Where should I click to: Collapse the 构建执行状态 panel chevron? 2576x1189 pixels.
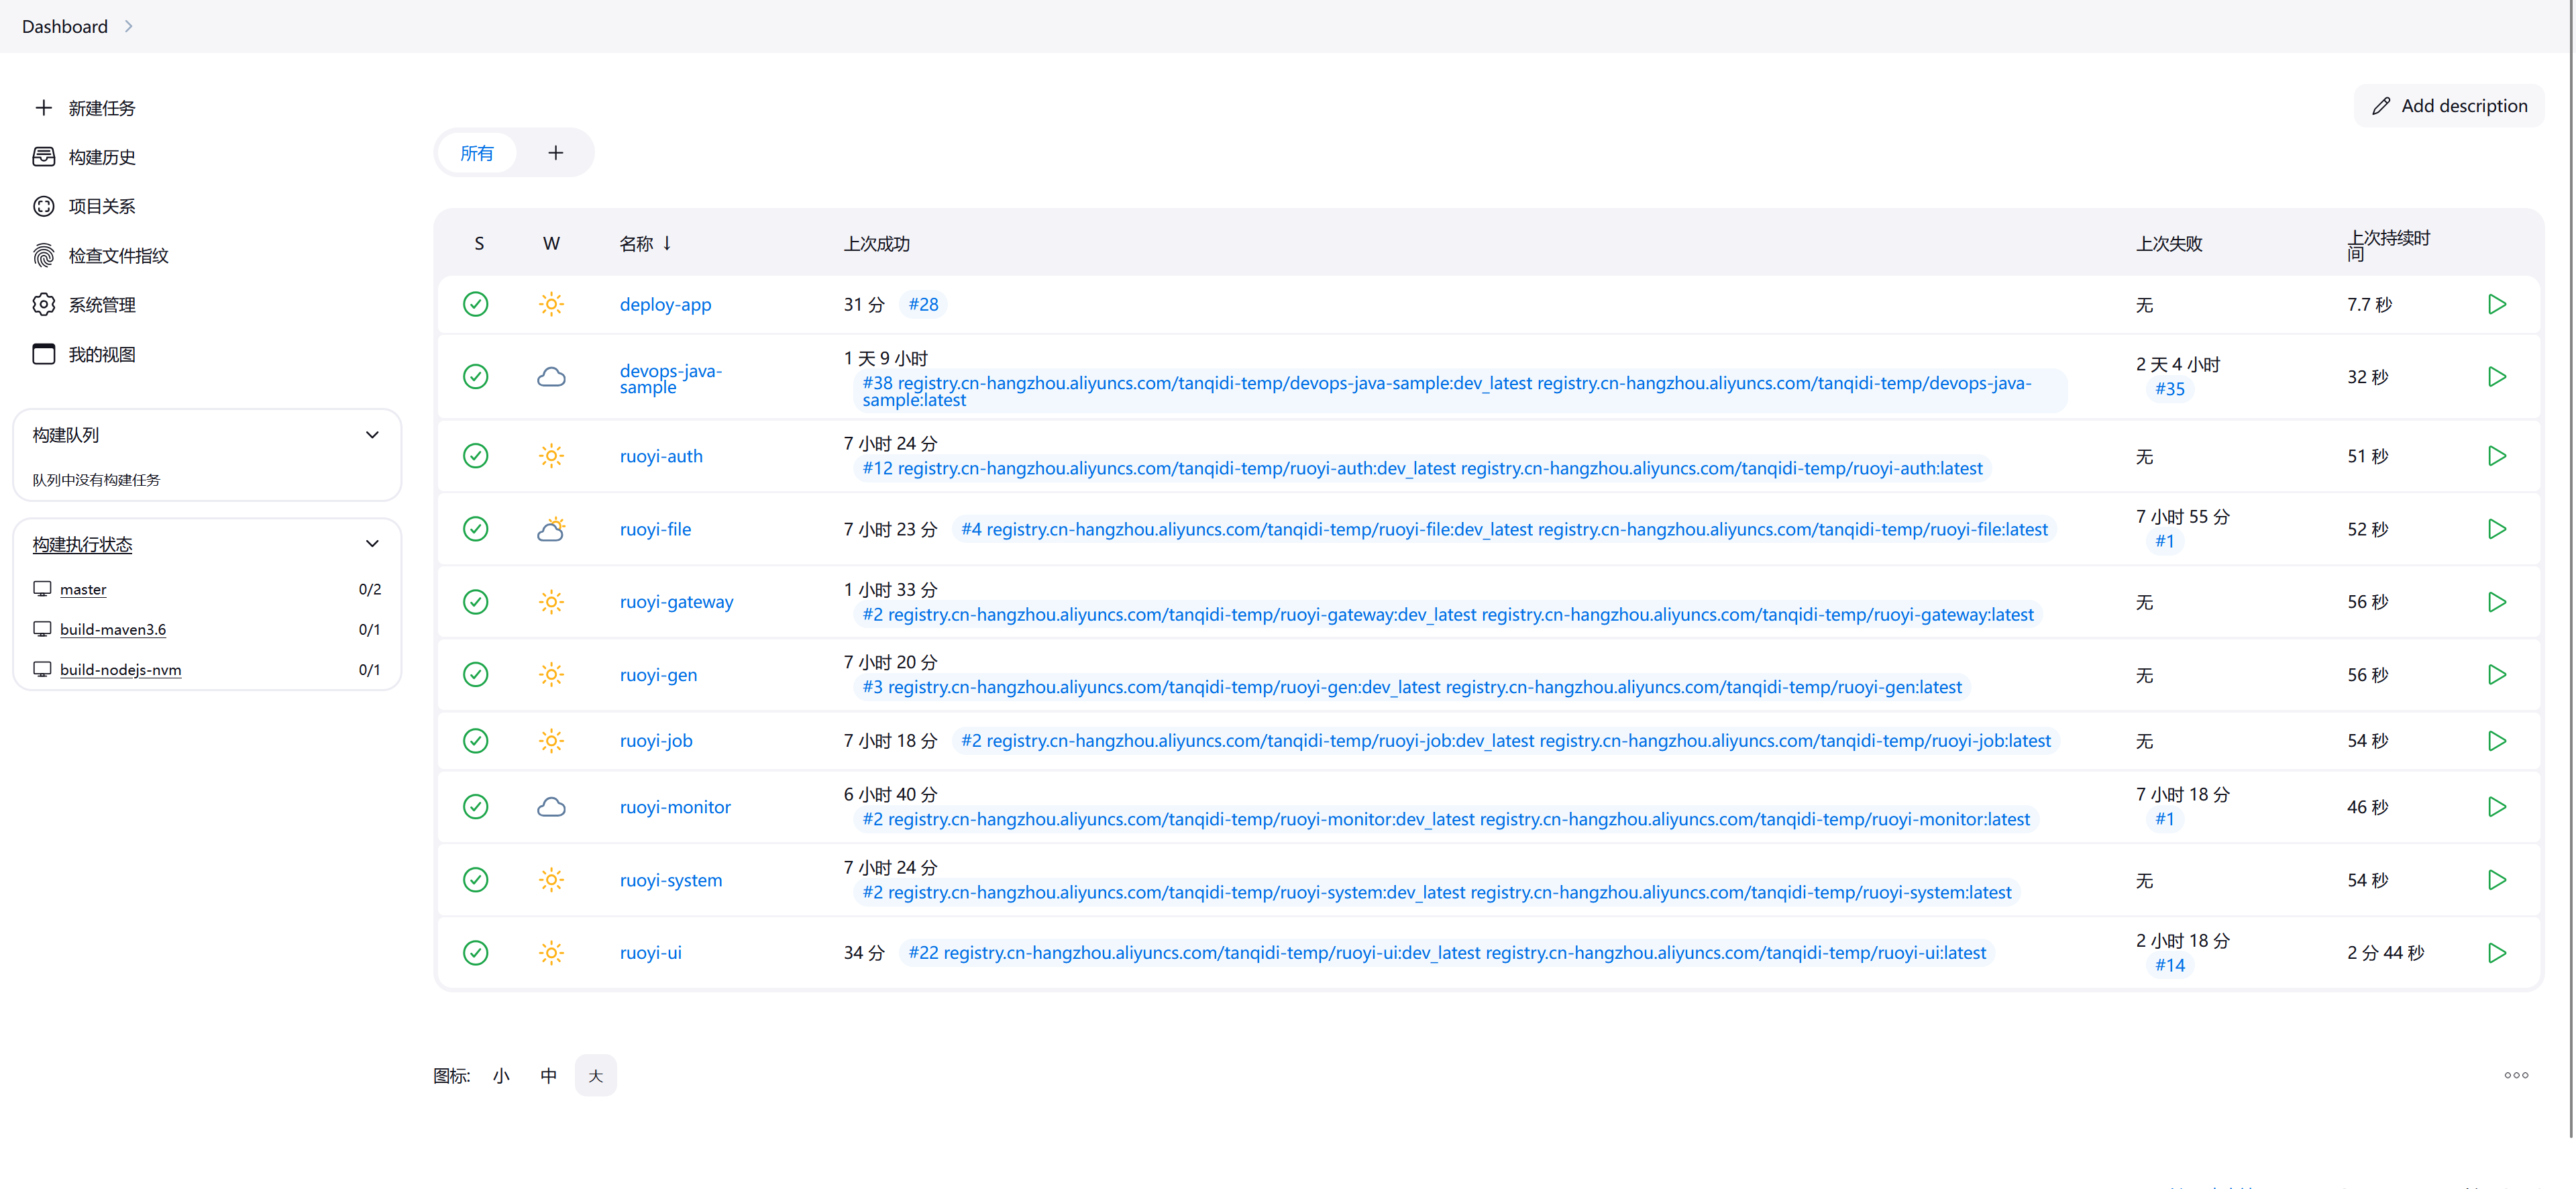(x=372, y=544)
